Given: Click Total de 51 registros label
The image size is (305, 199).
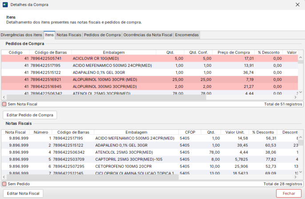Looking at the screenshot, I should pos(283,104).
